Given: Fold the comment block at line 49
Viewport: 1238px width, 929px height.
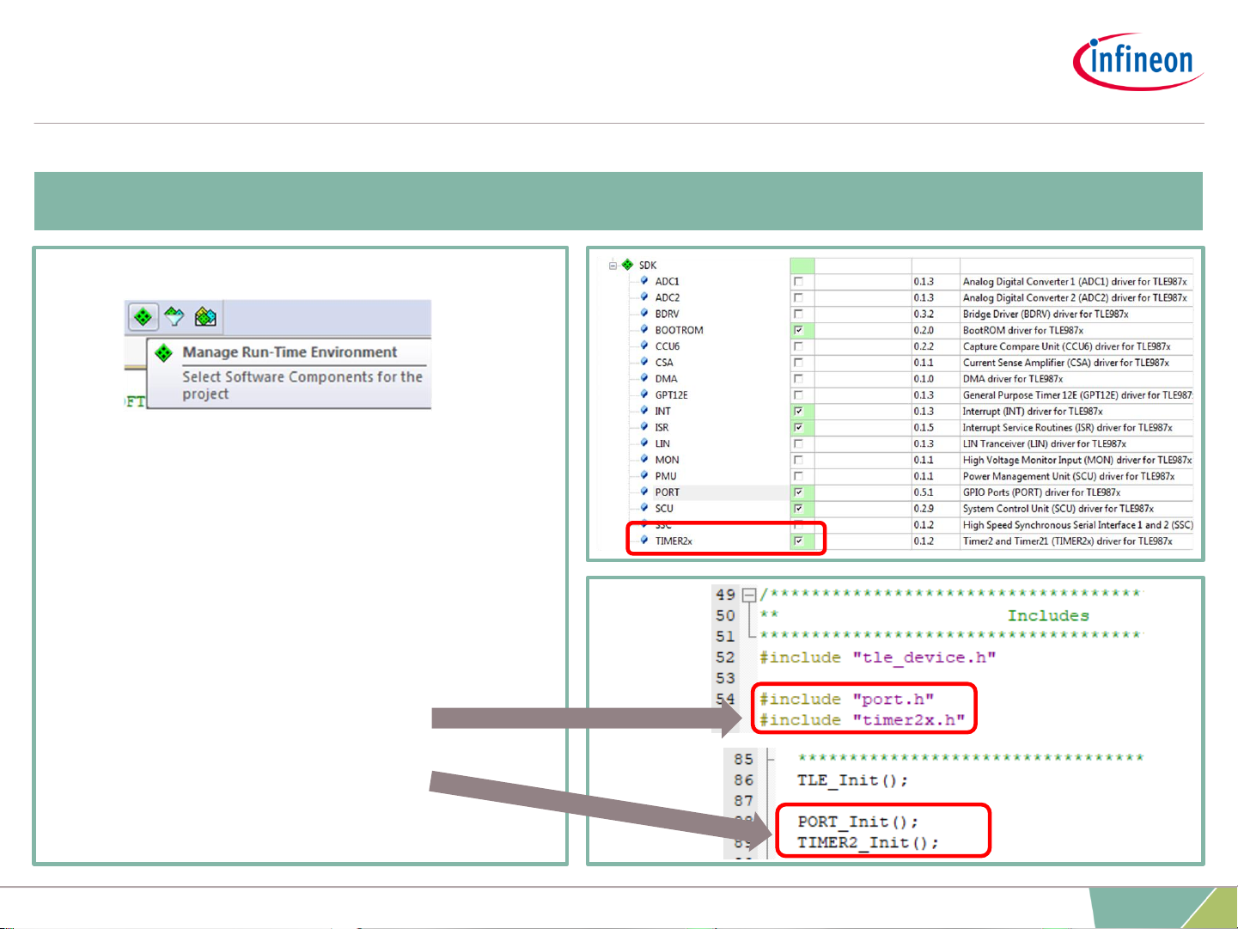Looking at the screenshot, I should [x=749, y=595].
